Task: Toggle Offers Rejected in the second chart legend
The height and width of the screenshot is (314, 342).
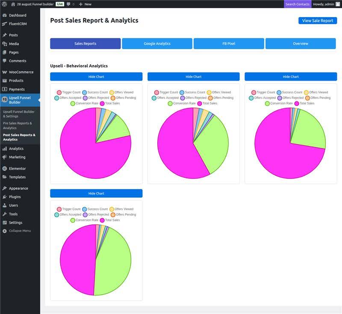Action: [x=195, y=98]
